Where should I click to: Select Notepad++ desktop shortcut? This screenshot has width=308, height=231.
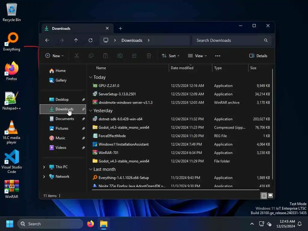point(12,101)
